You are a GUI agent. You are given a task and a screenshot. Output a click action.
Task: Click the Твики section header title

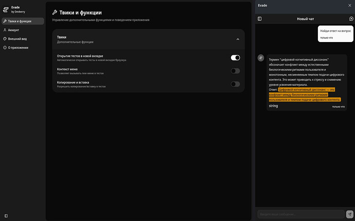(62, 37)
